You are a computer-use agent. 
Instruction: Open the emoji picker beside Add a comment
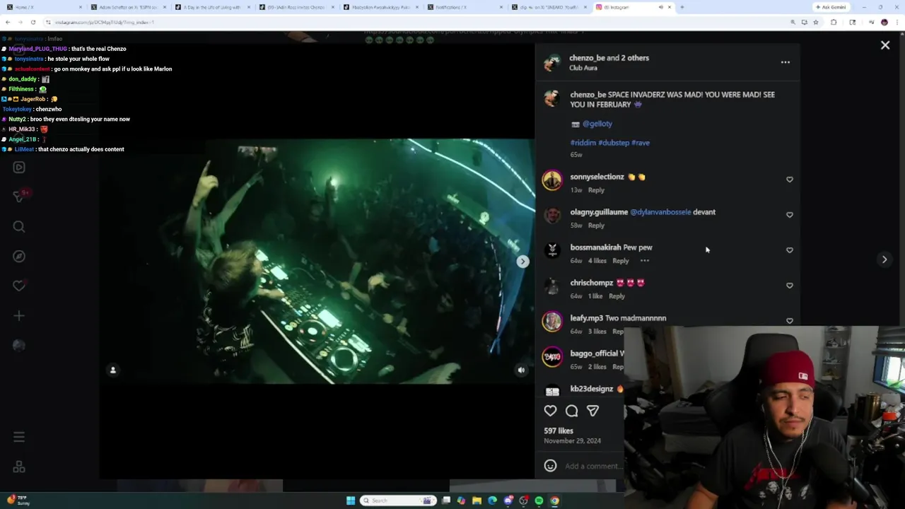click(550, 466)
